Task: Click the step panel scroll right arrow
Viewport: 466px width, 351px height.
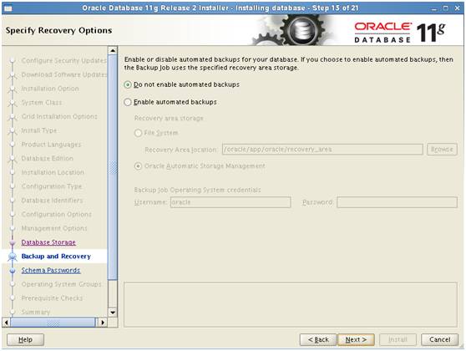Action: point(103,322)
